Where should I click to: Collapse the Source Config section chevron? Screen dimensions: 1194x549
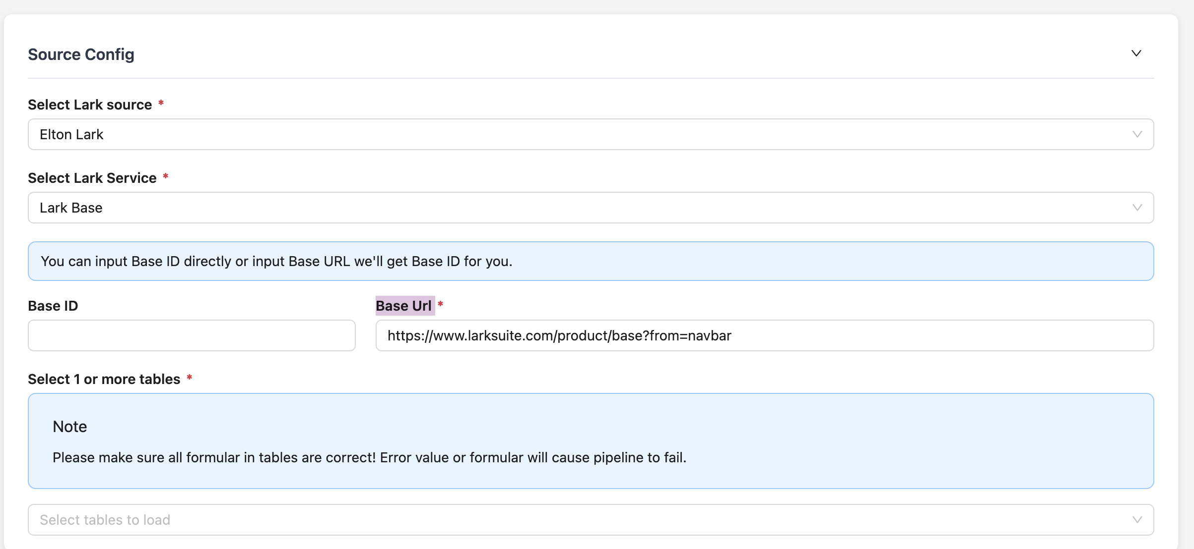coord(1136,54)
